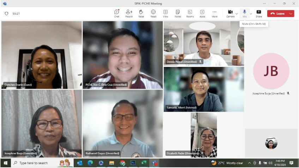Open the Apps panel
Image resolution: width=299 pixels, height=168 pixels.
click(x=202, y=13)
